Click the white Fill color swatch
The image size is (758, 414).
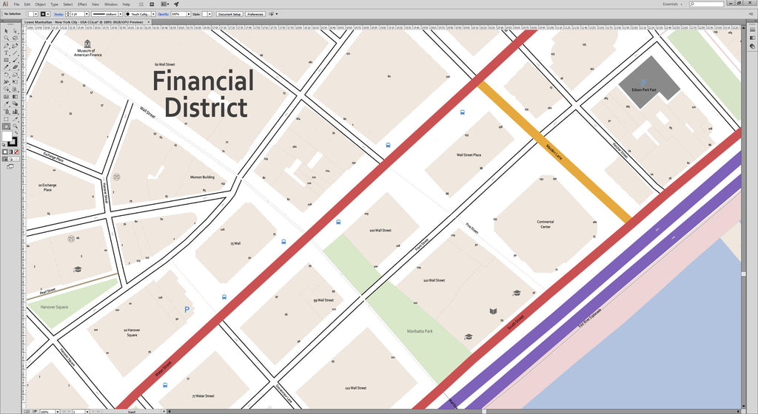(x=8, y=138)
